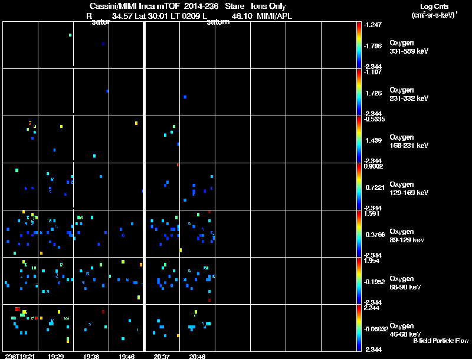
Task: Click the '0.3766' scale midpoint value
Action: (375, 235)
